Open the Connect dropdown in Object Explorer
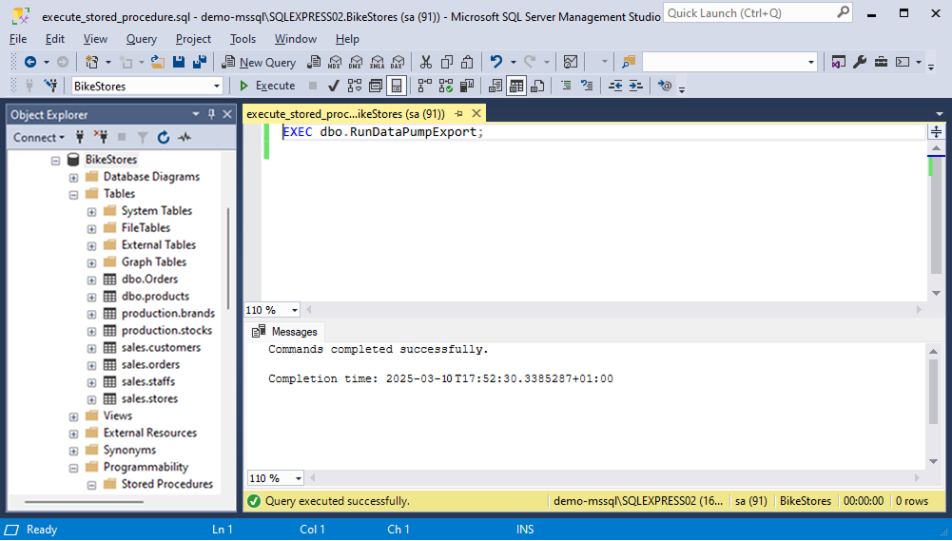 (39, 138)
